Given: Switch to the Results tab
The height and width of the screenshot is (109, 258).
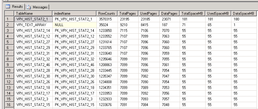Looking at the screenshot, I should point(14,7).
